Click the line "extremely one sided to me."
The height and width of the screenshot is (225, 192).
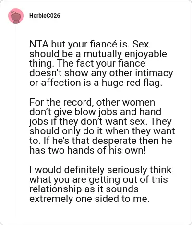tap(89, 199)
